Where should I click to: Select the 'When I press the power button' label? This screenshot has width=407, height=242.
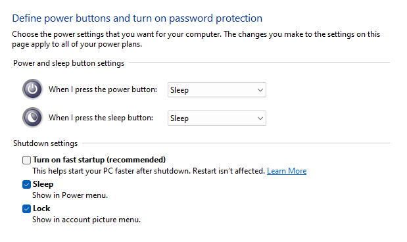103,89
